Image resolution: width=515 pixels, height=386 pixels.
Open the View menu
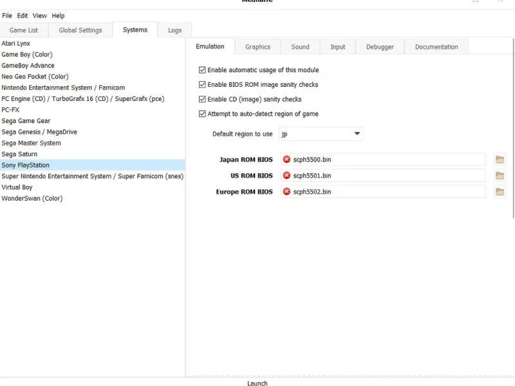39,15
